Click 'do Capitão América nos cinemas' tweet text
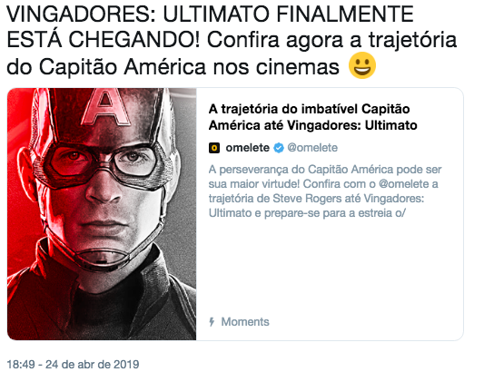The height and width of the screenshot is (372, 484). 173,66
